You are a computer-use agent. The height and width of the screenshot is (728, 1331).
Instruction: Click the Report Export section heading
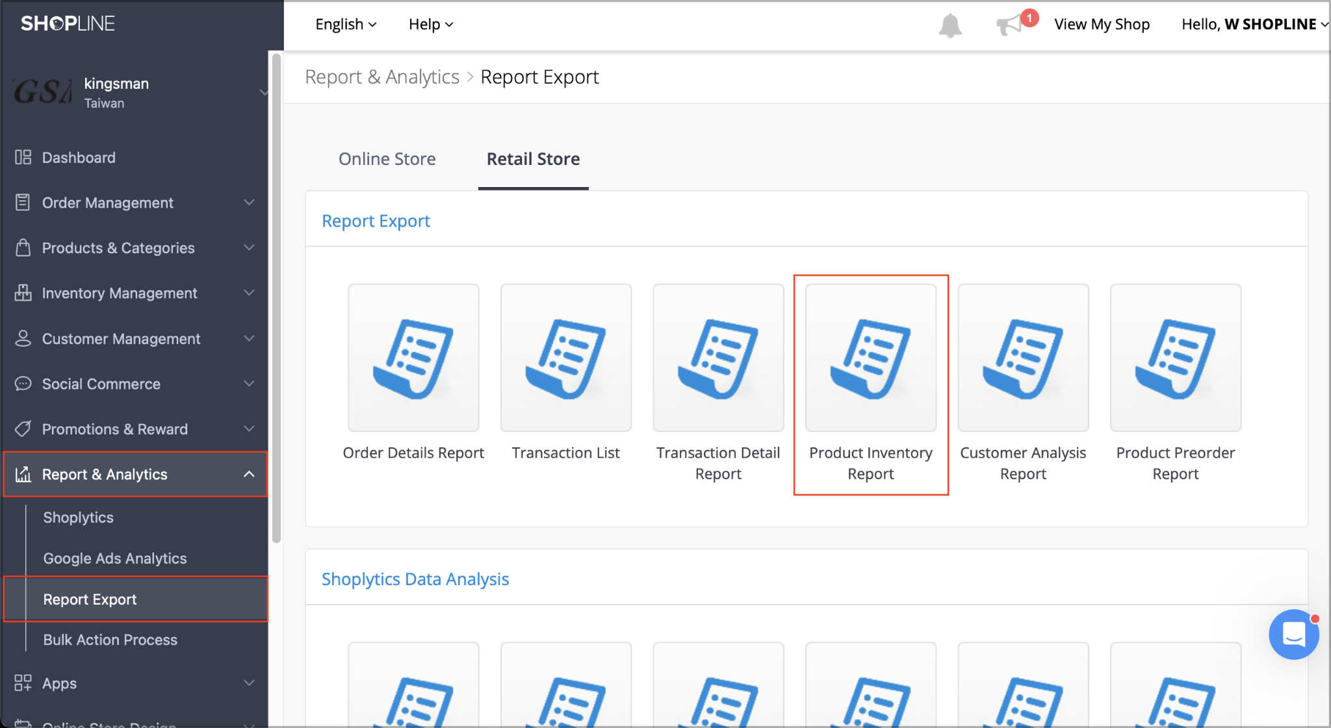(x=376, y=221)
